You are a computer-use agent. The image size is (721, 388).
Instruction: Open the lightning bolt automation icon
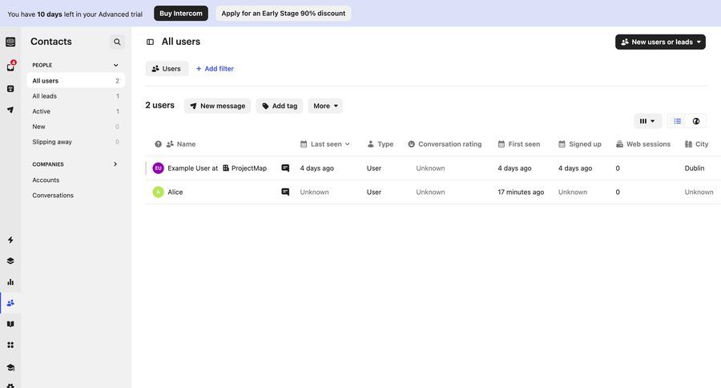[x=10, y=240]
